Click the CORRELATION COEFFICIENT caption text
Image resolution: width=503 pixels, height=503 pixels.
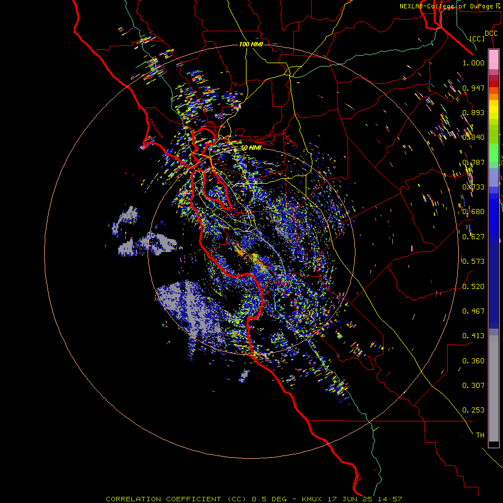click(x=163, y=499)
